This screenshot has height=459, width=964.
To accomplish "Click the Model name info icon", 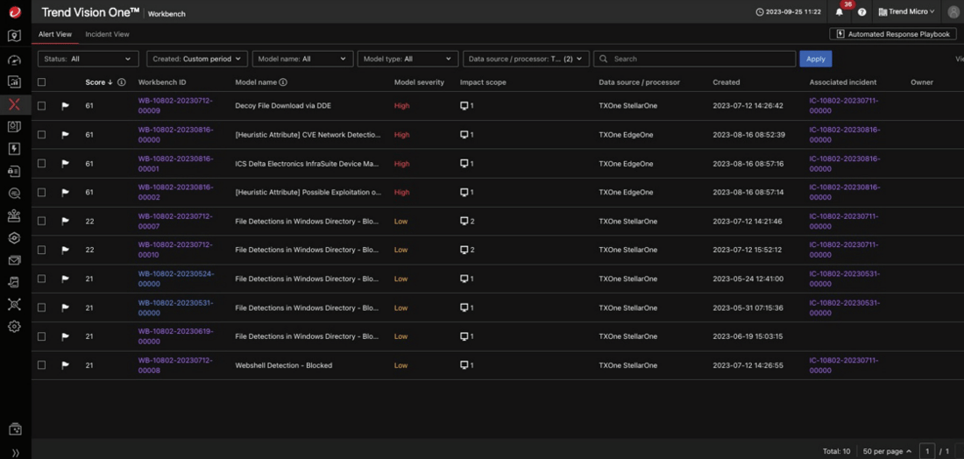I will tap(283, 82).
